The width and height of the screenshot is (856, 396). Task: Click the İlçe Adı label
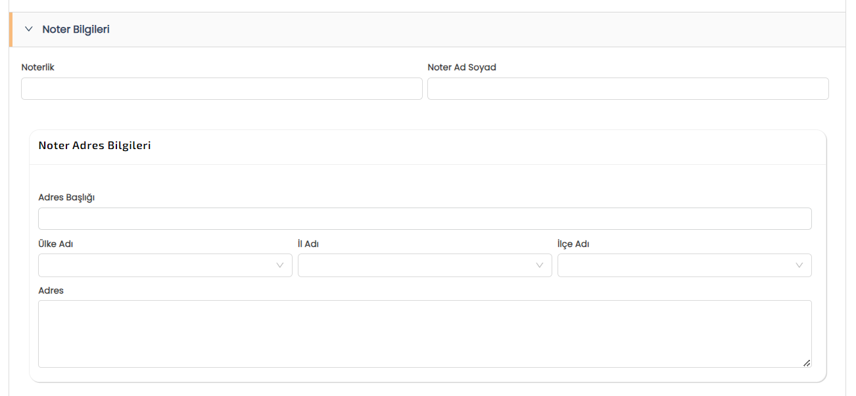pyautogui.click(x=573, y=244)
